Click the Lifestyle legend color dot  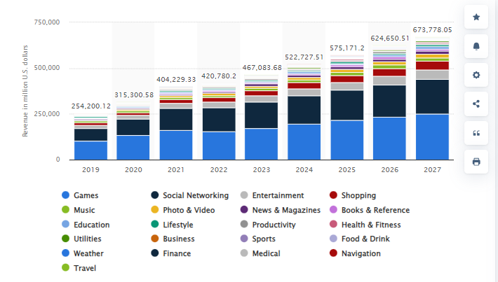(x=155, y=225)
